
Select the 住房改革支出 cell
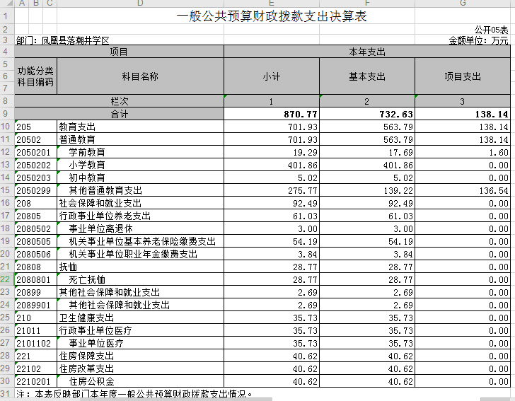tap(140, 368)
